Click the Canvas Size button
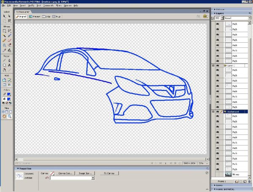 [66, 173]
